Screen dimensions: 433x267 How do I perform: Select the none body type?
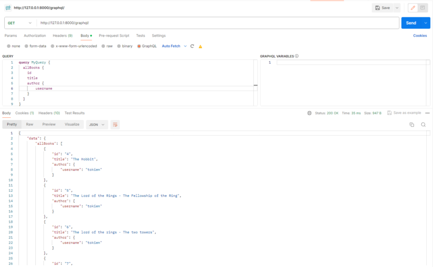tap(14, 46)
